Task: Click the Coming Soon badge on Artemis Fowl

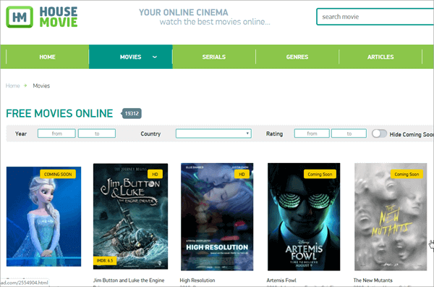Action: point(320,174)
